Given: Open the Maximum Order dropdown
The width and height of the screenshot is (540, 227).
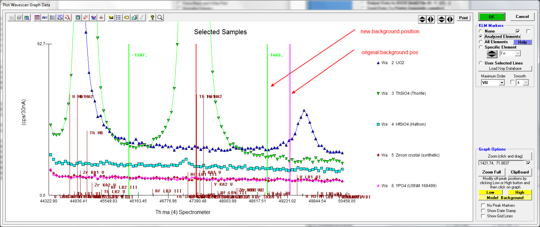Looking at the screenshot, I should pos(502,83).
